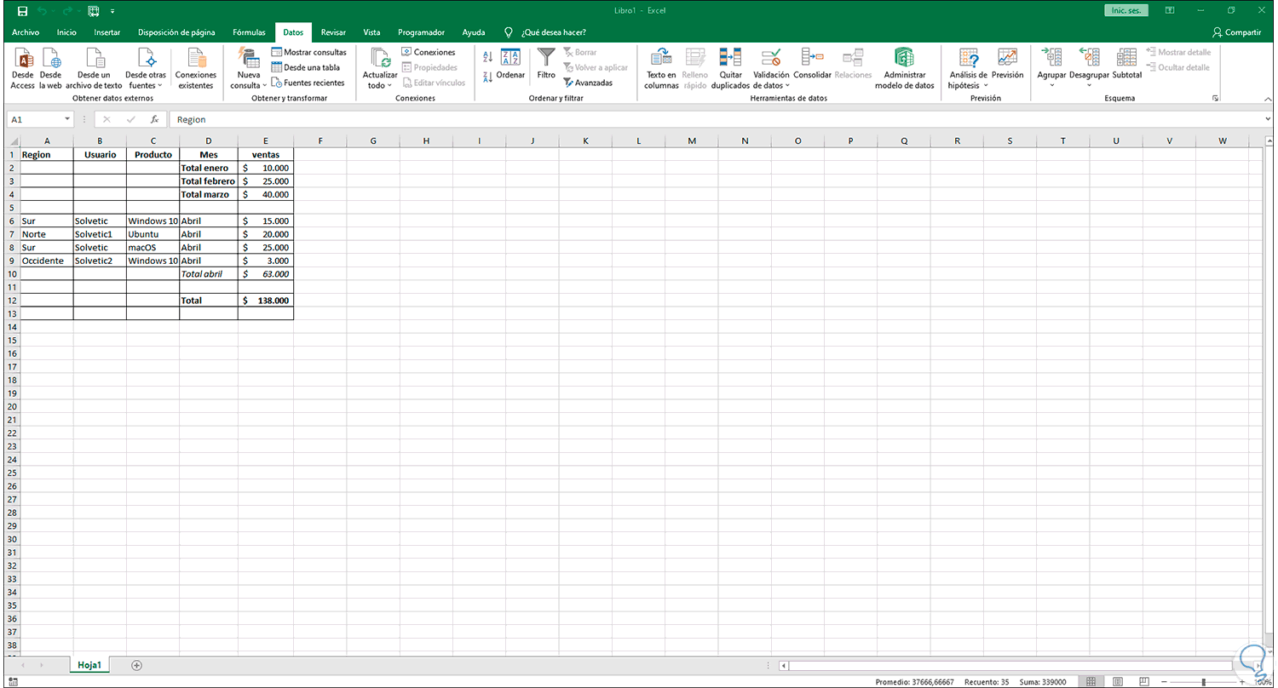Expand the Desagrupar dropdown

(1088, 85)
